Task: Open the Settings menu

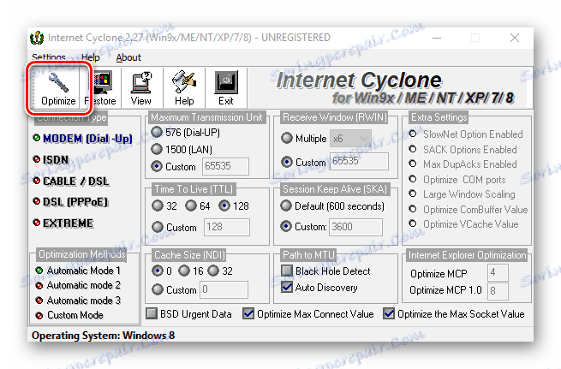Action: pos(49,57)
